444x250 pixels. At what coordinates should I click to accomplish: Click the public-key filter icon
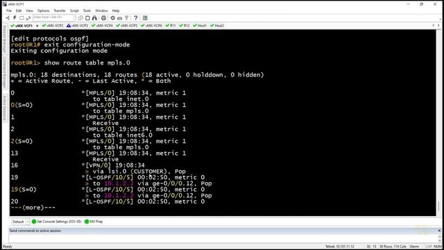point(126,18)
